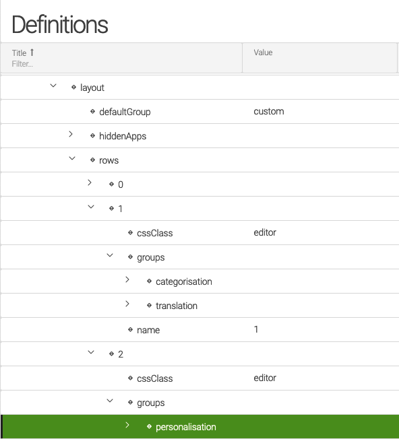Select the translation group row
This screenshot has height=439, width=399.
(x=199, y=306)
